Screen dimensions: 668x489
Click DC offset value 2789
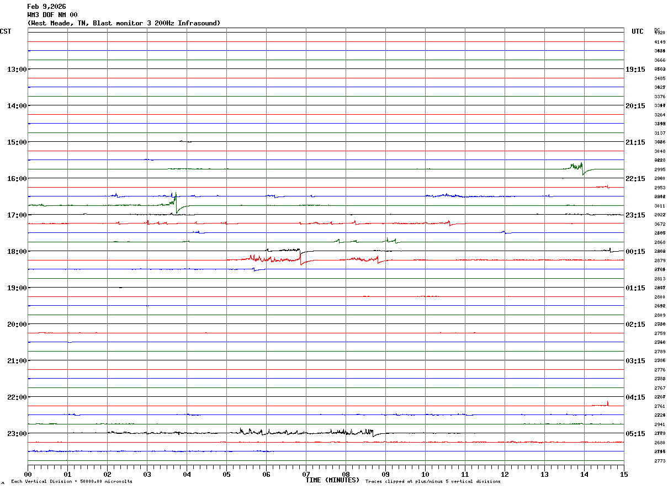point(660,352)
